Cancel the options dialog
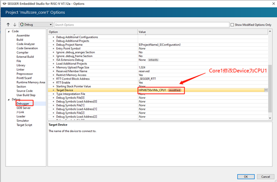This screenshot has height=182, width=277. (x=265, y=177)
